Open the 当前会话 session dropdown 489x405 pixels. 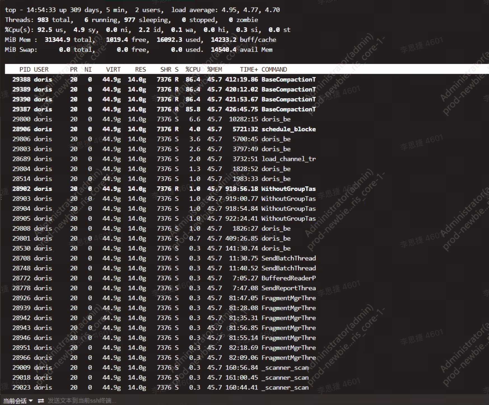(x=18, y=401)
